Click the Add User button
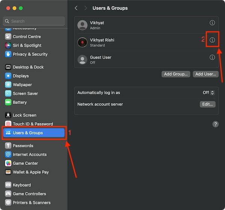The width and height of the screenshot is (225, 210). coord(205,74)
